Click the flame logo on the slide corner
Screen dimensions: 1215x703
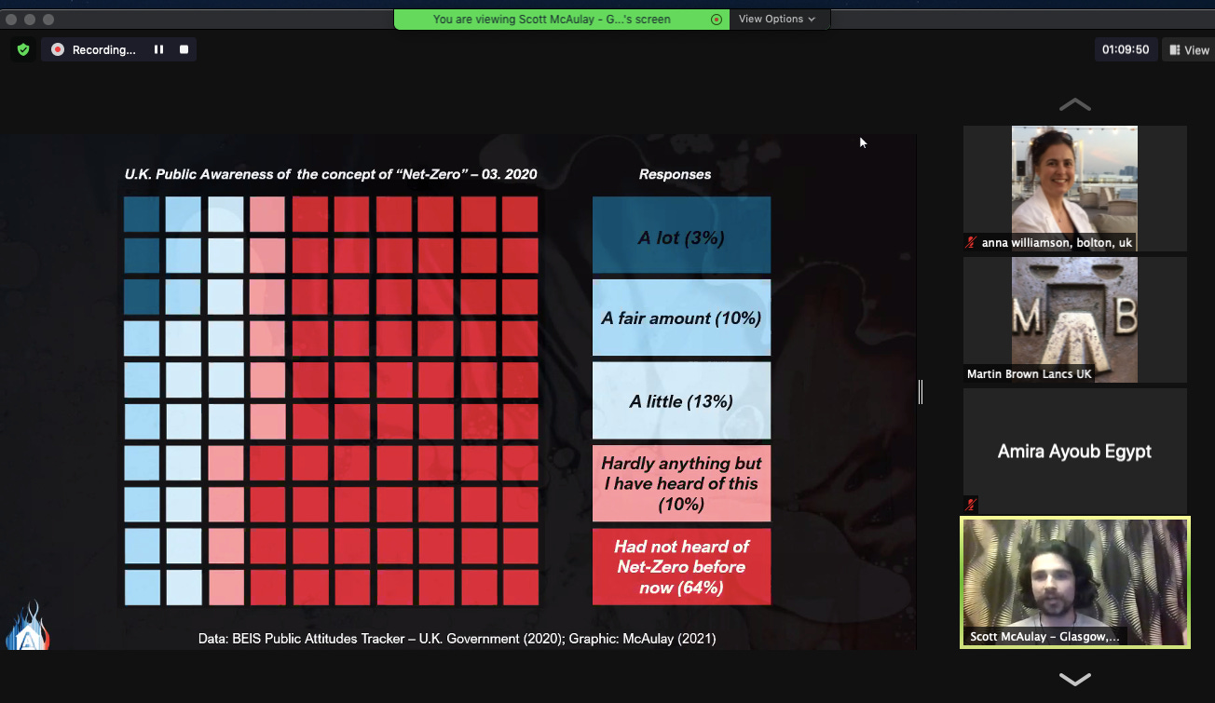pyautogui.click(x=26, y=627)
